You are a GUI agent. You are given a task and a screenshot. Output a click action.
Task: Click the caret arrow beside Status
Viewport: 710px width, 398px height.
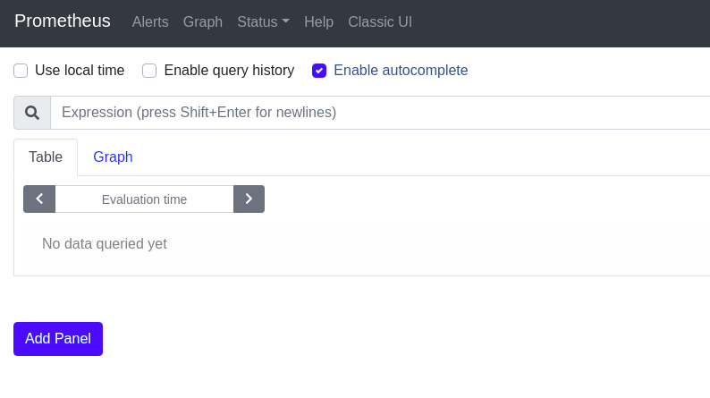point(285,21)
